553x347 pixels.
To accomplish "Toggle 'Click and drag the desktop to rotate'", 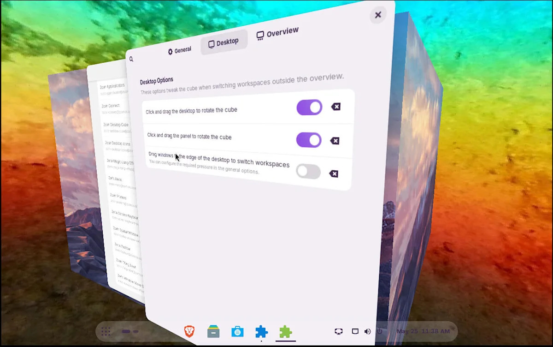I will (x=309, y=108).
